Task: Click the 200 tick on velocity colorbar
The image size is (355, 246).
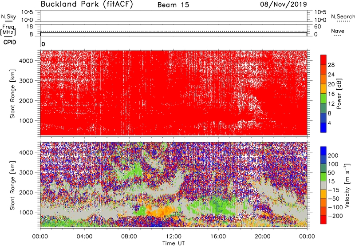Action: pyautogui.click(x=333, y=155)
